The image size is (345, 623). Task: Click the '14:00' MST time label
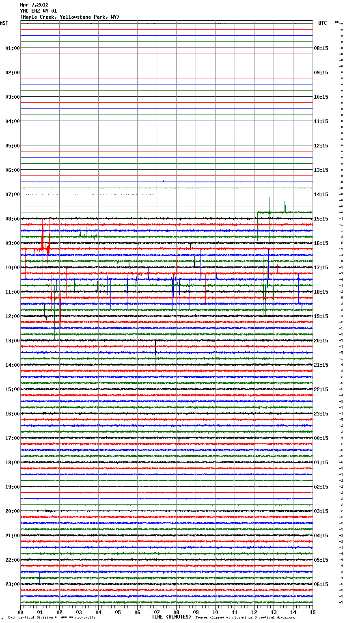[13, 365]
